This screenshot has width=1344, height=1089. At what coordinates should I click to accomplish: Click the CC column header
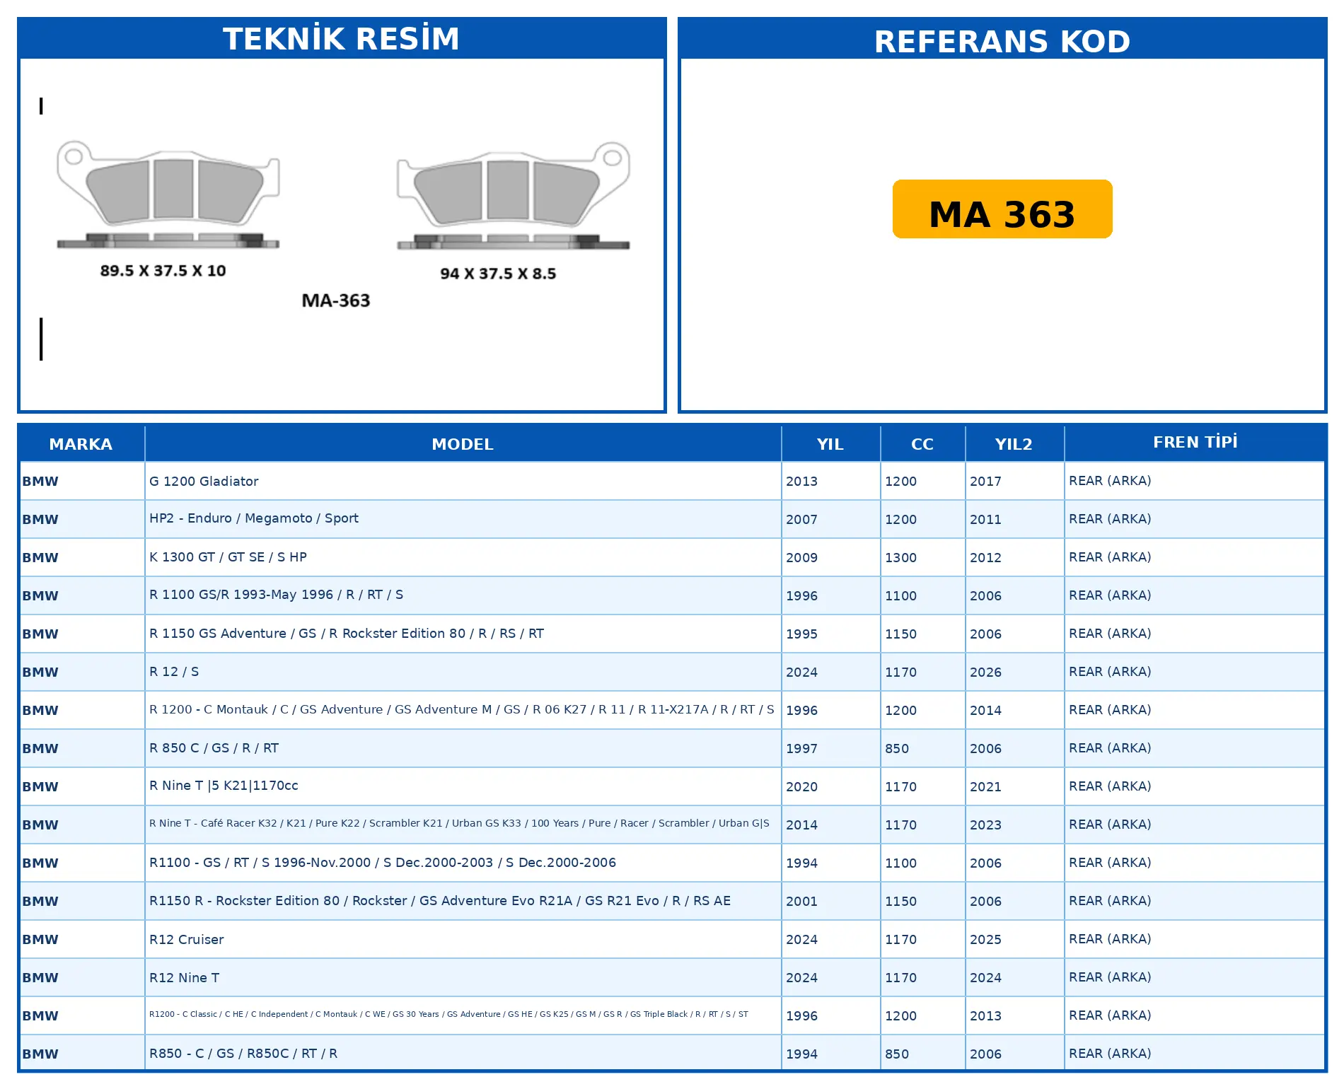pos(922,444)
